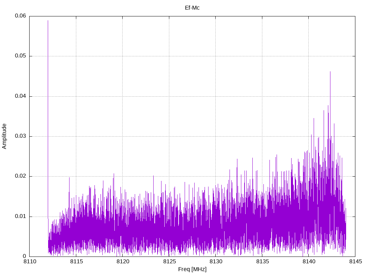The height and width of the screenshot is (274, 365).
Task: Click the 0.06 y-axis tick label
Action: click(20, 16)
